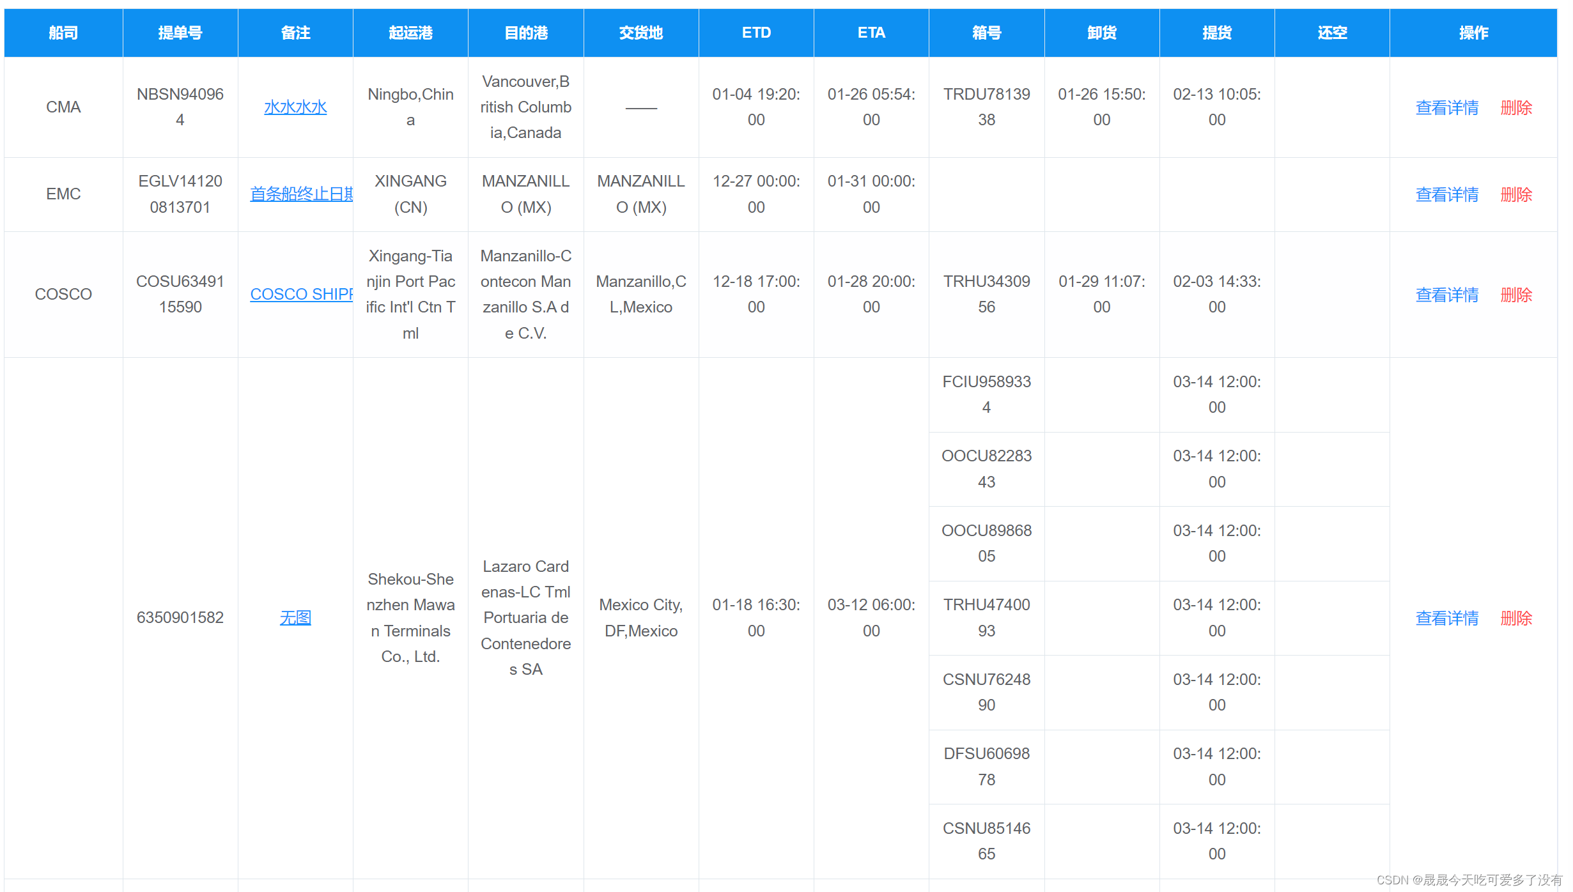
Task: Click bill number EGLV141200813701
Action: pyautogui.click(x=180, y=194)
